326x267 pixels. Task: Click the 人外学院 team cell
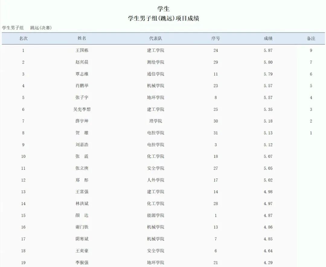point(155,180)
